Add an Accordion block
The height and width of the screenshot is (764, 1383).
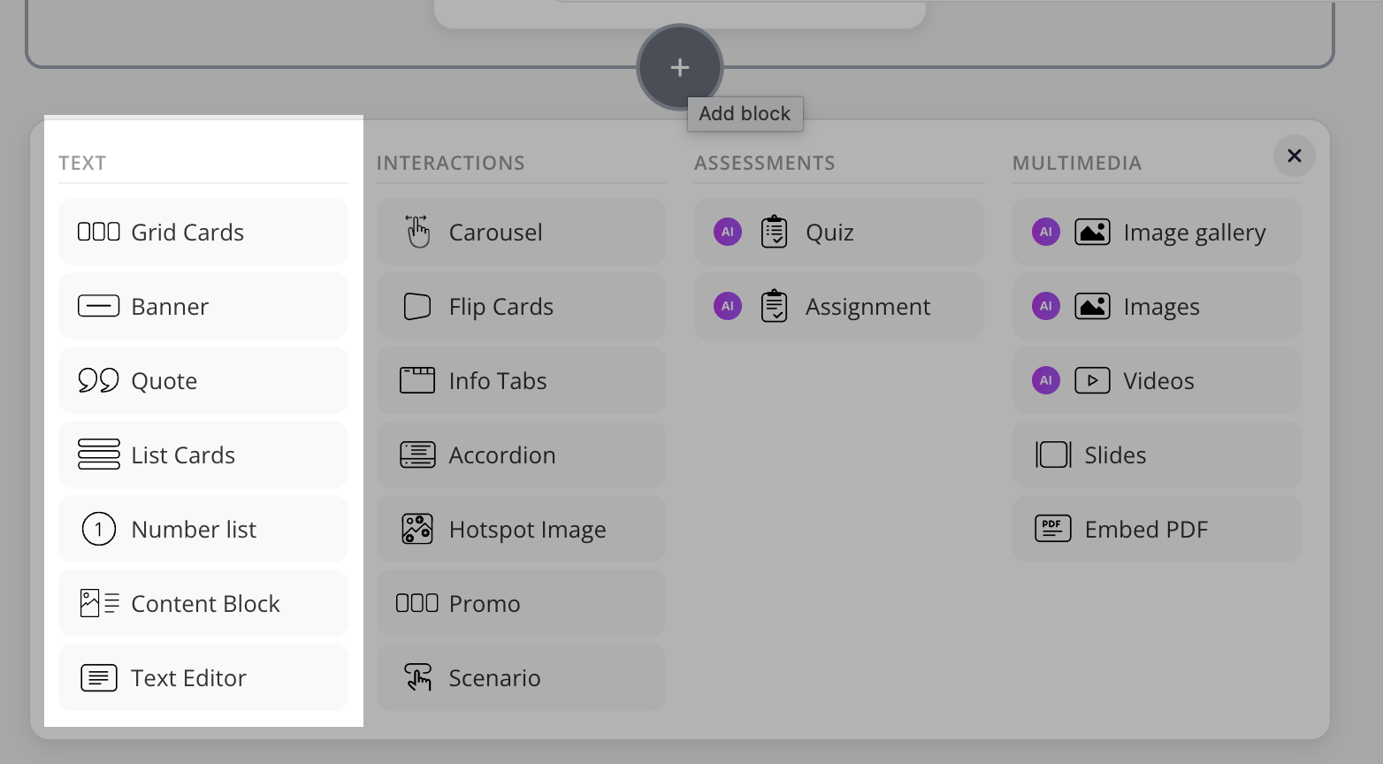[x=521, y=455]
